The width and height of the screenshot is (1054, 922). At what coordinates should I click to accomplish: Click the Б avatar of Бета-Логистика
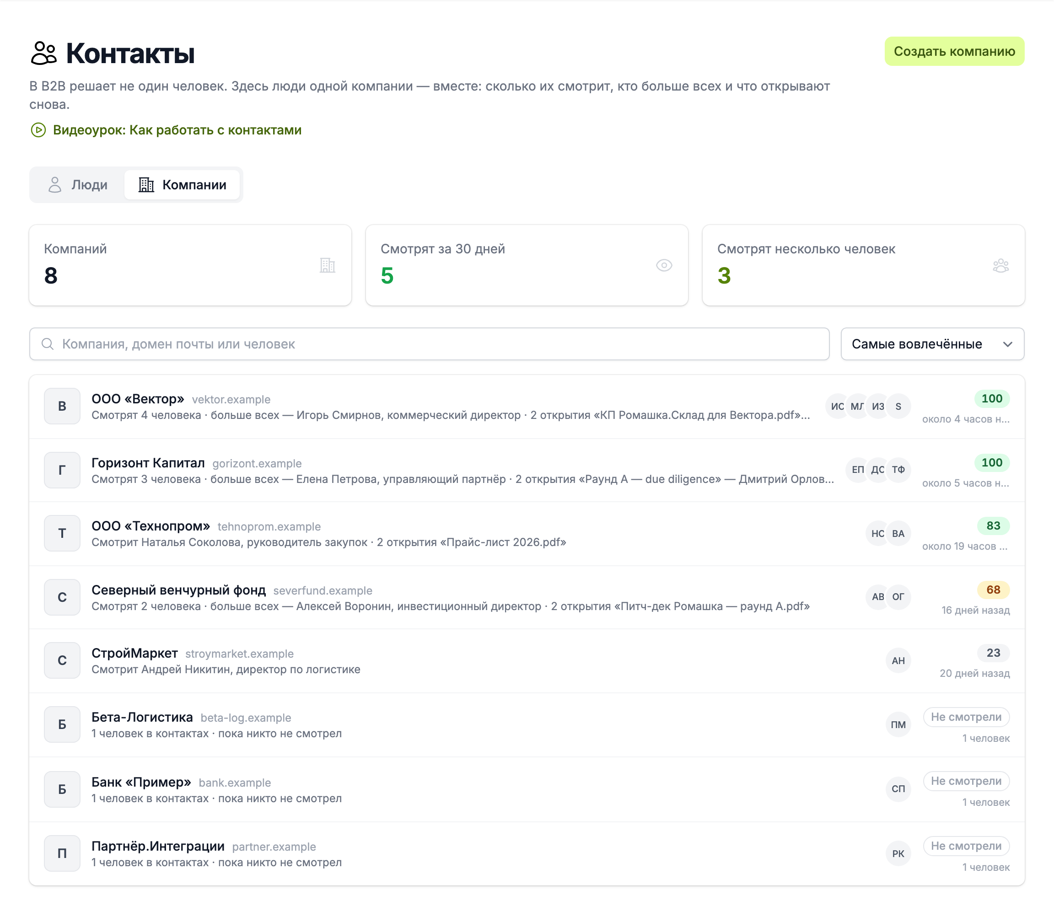pos(62,724)
